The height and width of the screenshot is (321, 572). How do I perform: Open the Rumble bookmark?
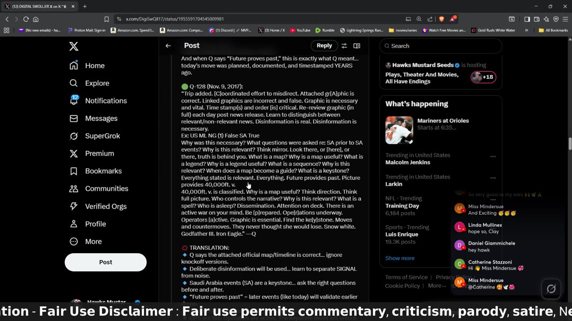coord(325,30)
